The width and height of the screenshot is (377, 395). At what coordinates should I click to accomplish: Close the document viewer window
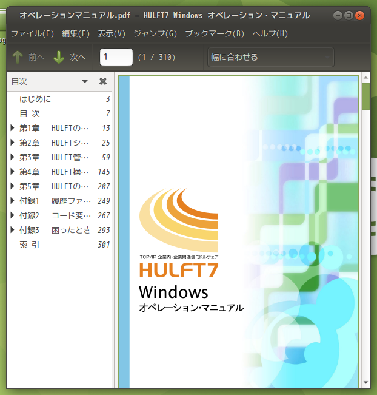pyautogui.click(x=359, y=16)
